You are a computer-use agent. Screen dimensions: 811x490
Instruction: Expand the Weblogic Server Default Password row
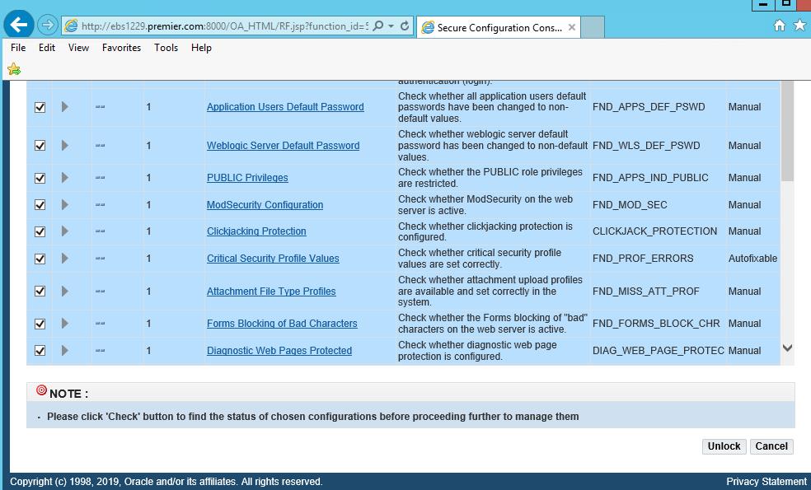pos(65,146)
